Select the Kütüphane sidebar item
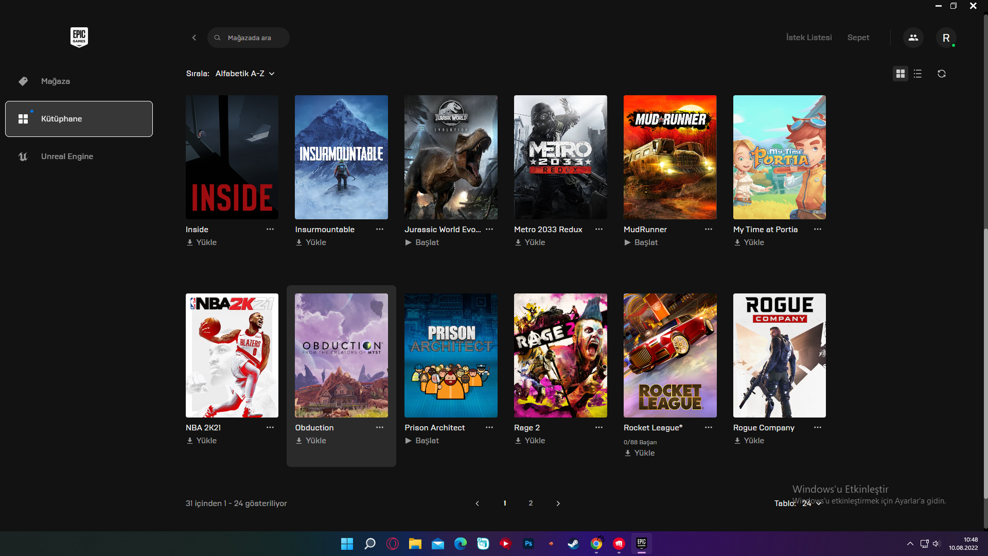Image resolution: width=988 pixels, height=556 pixels. (79, 119)
